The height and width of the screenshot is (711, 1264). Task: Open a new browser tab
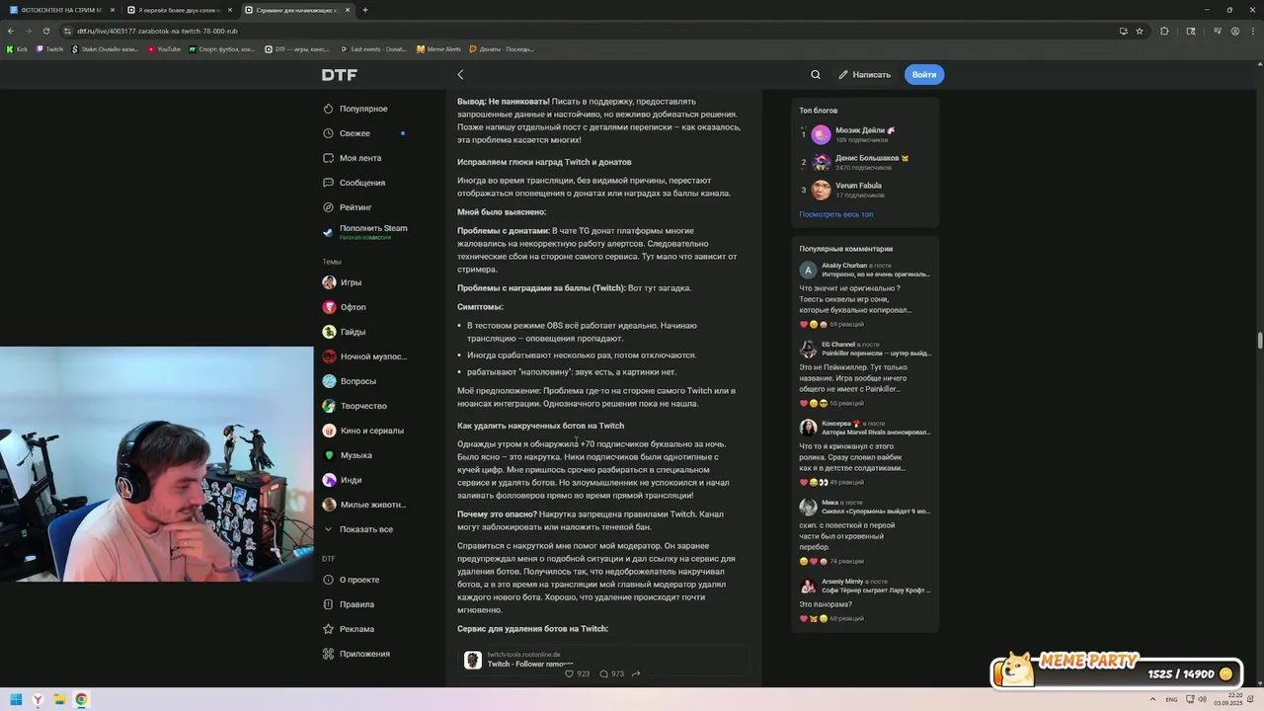[365, 10]
